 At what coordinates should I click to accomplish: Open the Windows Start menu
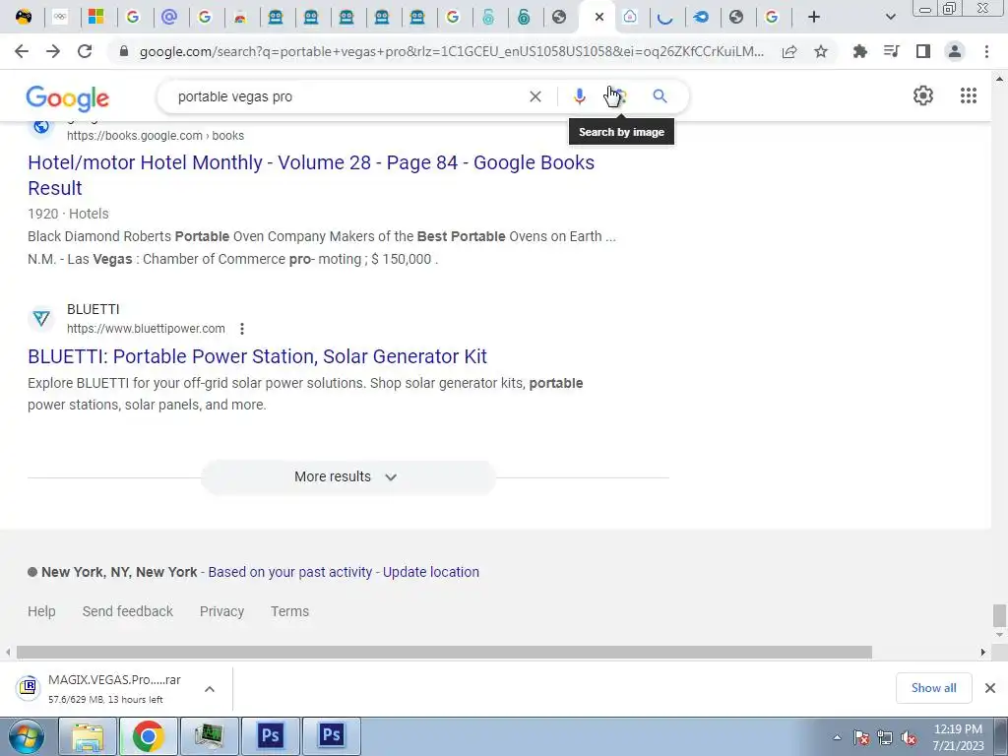click(26, 736)
